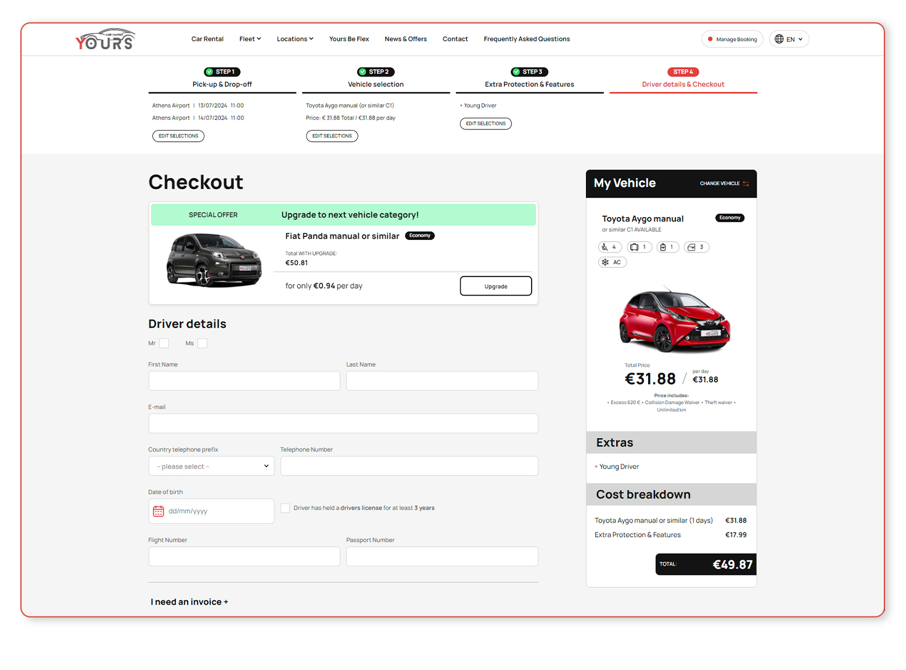The width and height of the screenshot is (906, 670).
Task: Click the Change Vehicle swap arrows icon
Action: (x=746, y=184)
